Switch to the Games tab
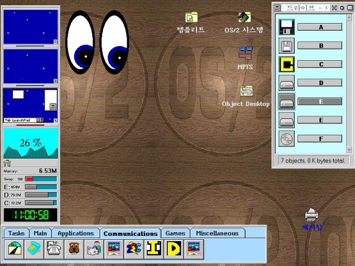Image resolution: width=355 pixels, height=266 pixels. point(175,233)
